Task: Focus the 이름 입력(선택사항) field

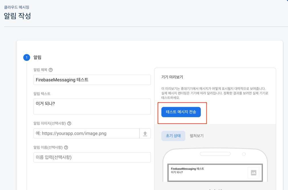Action: coord(92,157)
